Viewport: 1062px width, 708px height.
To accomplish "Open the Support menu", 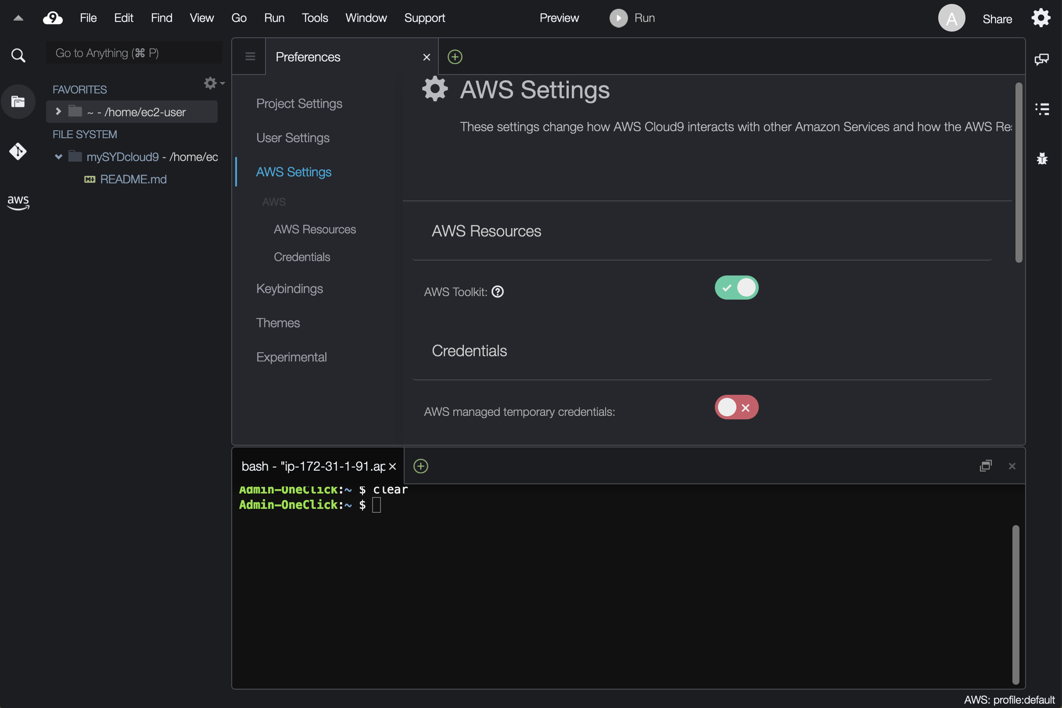I will [x=424, y=18].
